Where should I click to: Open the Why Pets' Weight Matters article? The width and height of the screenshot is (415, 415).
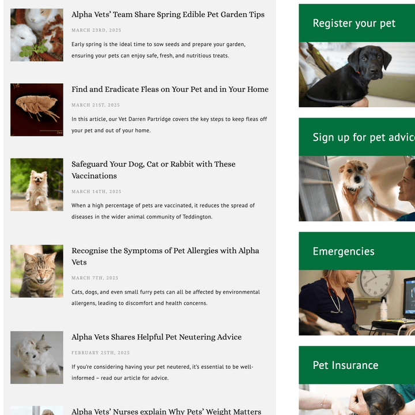pos(166,412)
